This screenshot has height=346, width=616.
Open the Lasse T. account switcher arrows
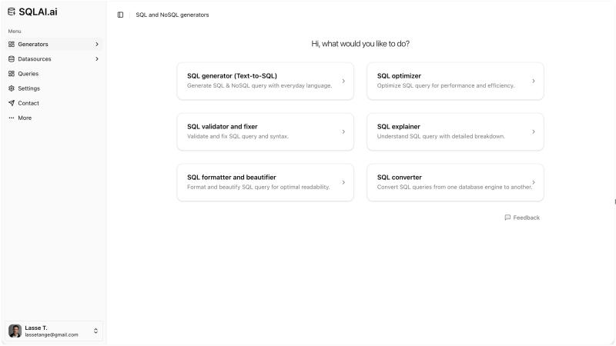click(x=95, y=331)
